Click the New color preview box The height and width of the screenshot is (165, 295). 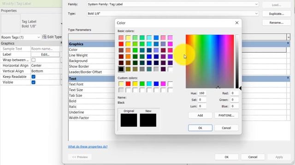click(x=148, y=120)
